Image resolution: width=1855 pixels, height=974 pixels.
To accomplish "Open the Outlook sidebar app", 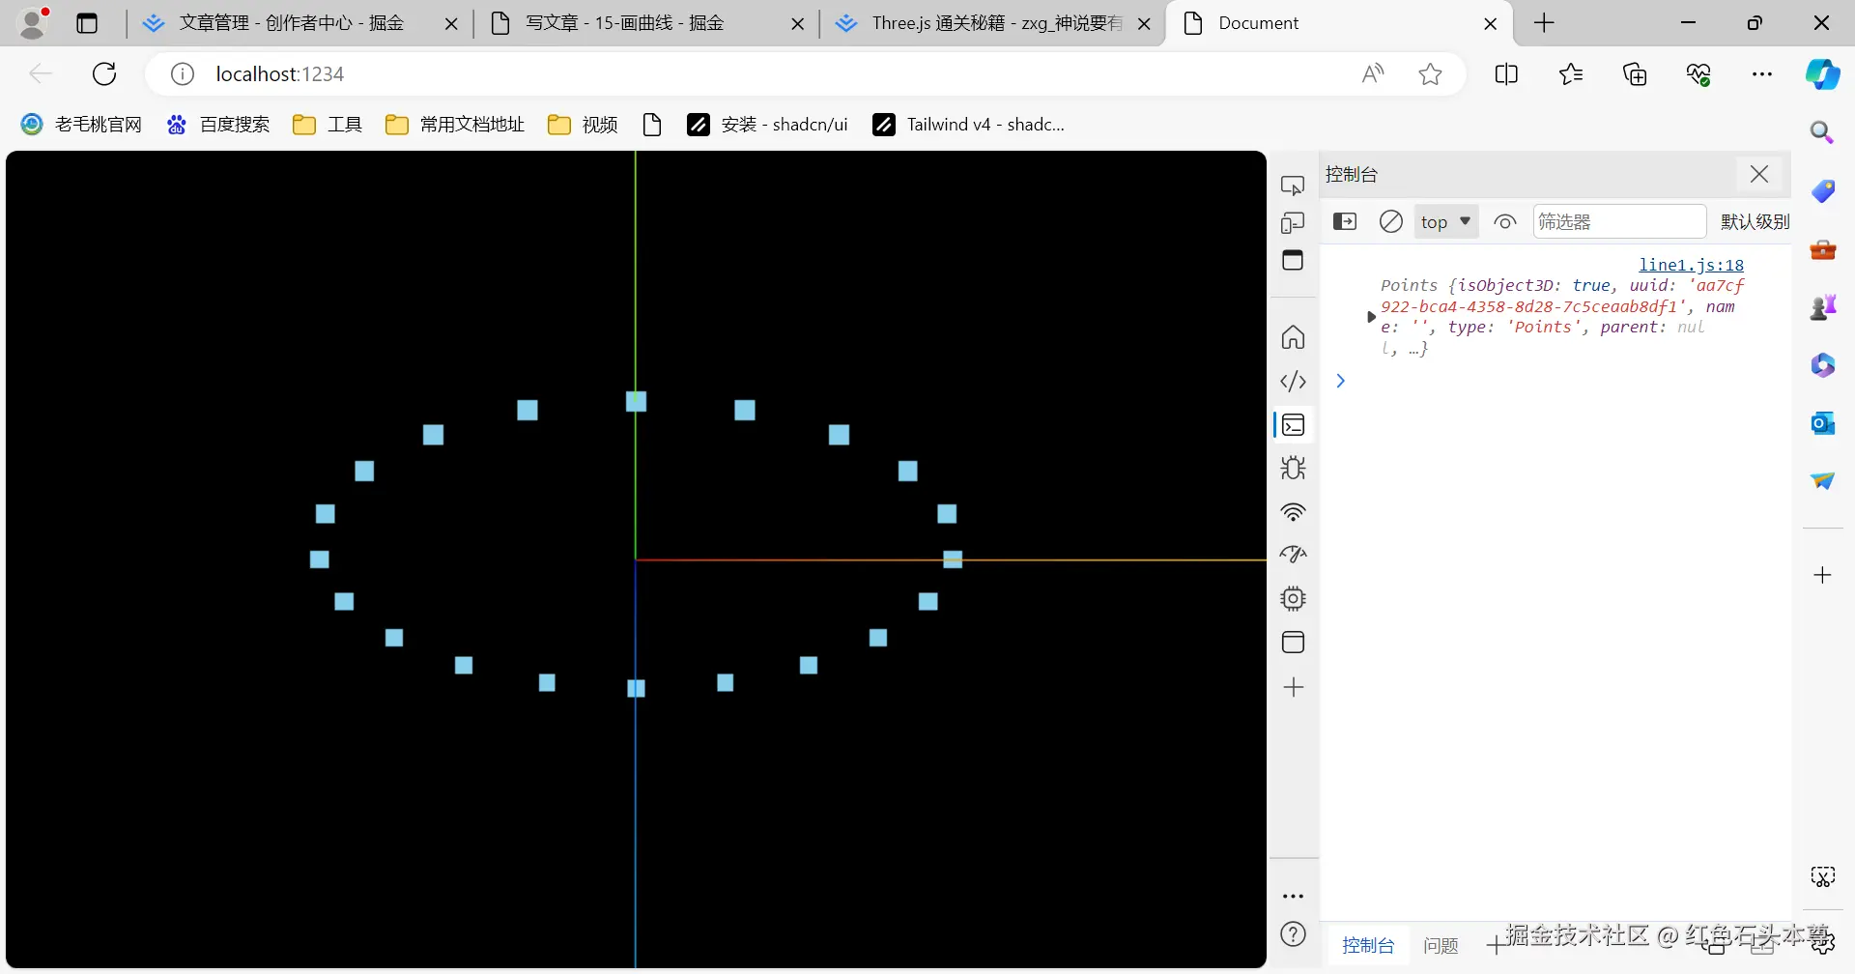I will pyautogui.click(x=1822, y=423).
